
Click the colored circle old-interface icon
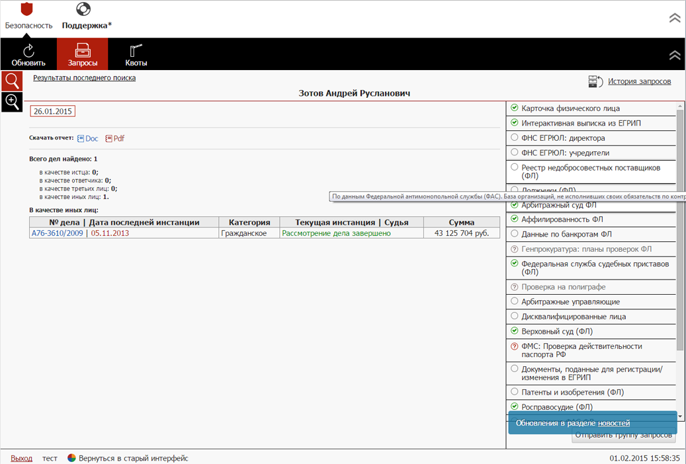(x=71, y=458)
